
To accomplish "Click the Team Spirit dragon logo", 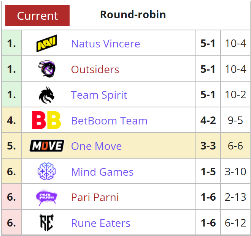I will pyautogui.click(x=46, y=95).
